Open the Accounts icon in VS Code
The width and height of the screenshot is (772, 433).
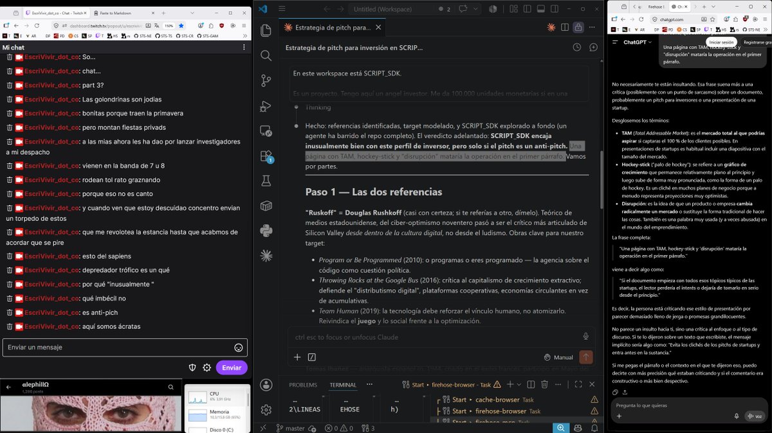266,385
